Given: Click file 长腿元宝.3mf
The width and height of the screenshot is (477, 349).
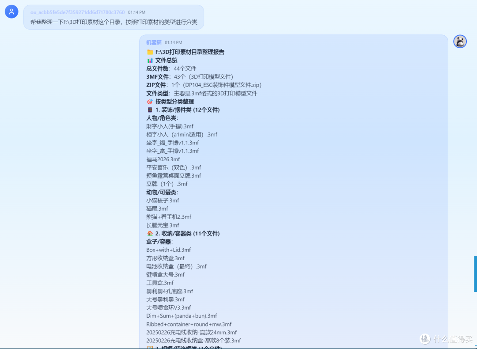Looking at the screenshot, I should [163, 225].
